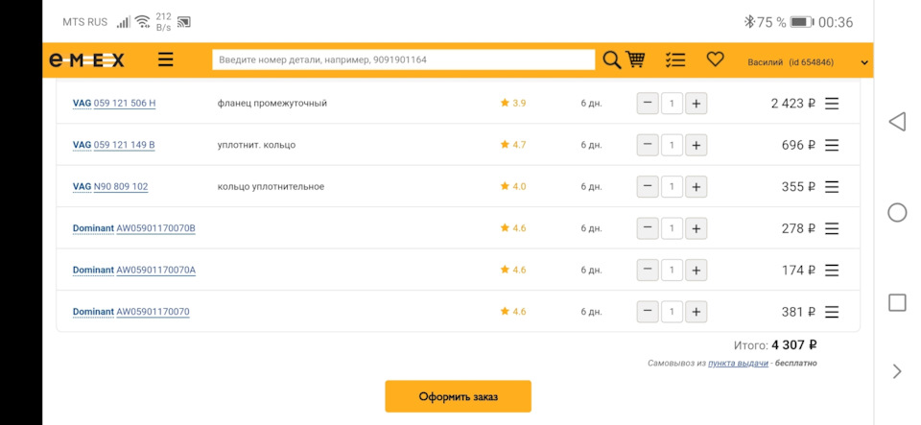Open row menu for the 2 423 ₽ item
921x425 pixels.
tap(832, 104)
